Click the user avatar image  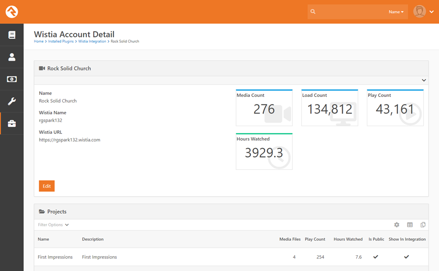pos(420,11)
